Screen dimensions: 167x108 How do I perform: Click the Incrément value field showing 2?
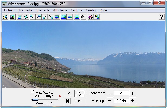point(121,93)
